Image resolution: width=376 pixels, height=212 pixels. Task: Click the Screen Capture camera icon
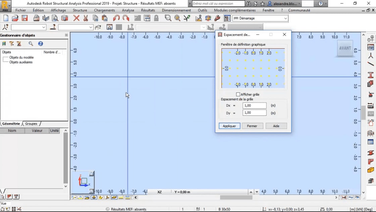[64, 18]
